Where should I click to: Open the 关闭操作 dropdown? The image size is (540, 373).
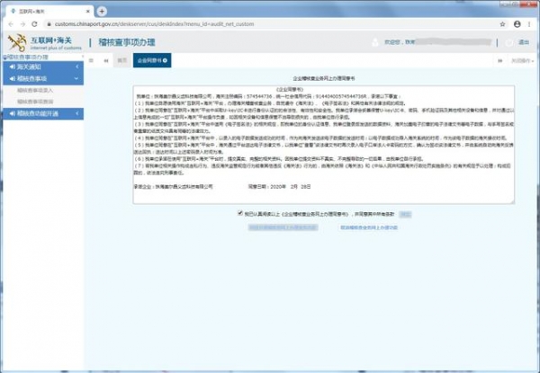tap(521, 60)
